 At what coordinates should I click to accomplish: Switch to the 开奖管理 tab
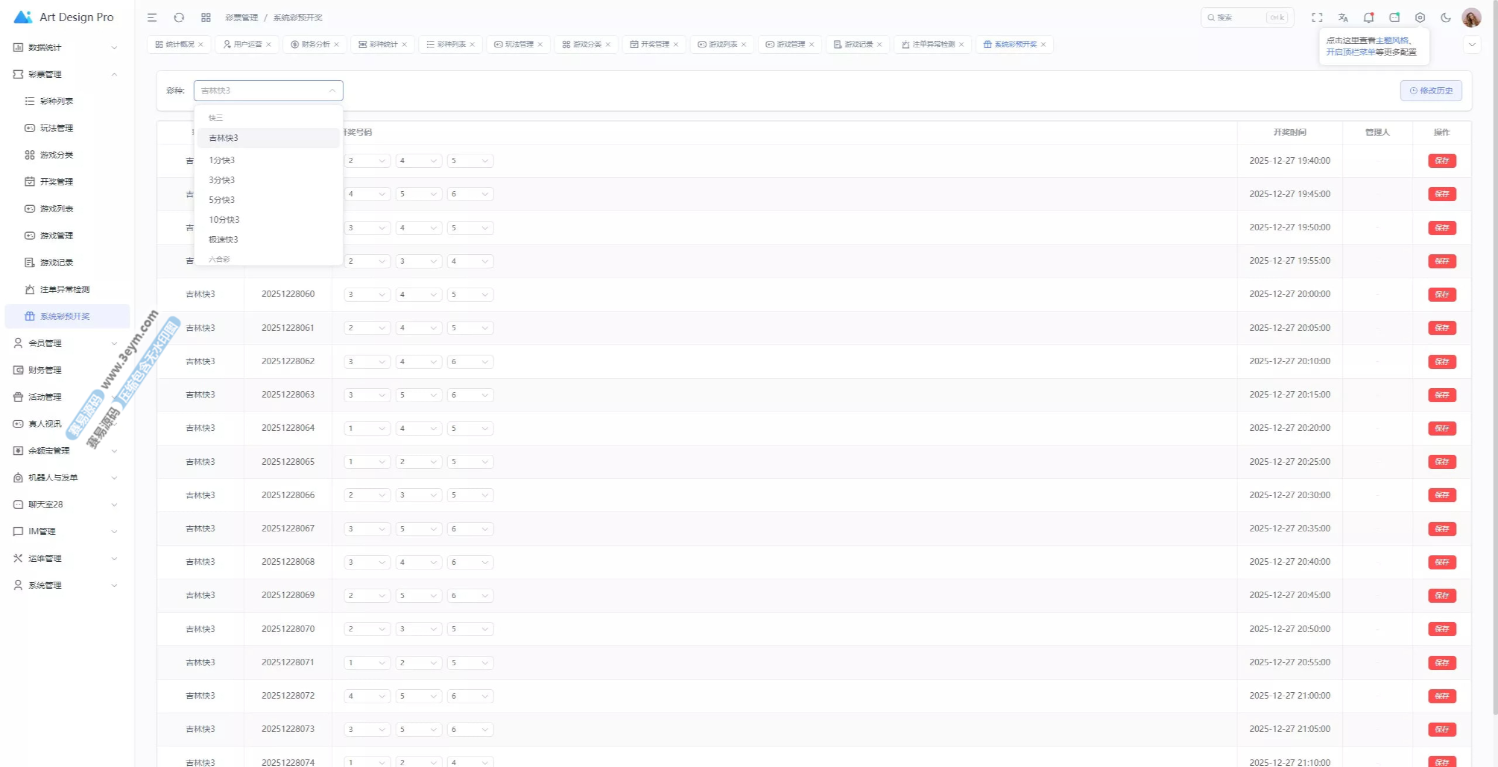pos(654,44)
